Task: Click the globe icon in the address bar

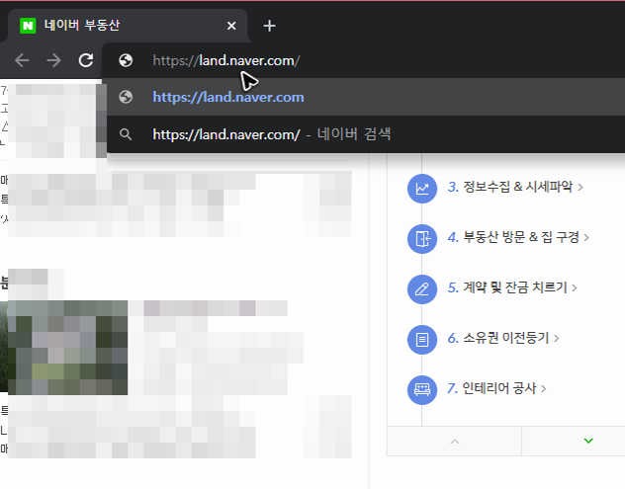Action: (x=126, y=60)
